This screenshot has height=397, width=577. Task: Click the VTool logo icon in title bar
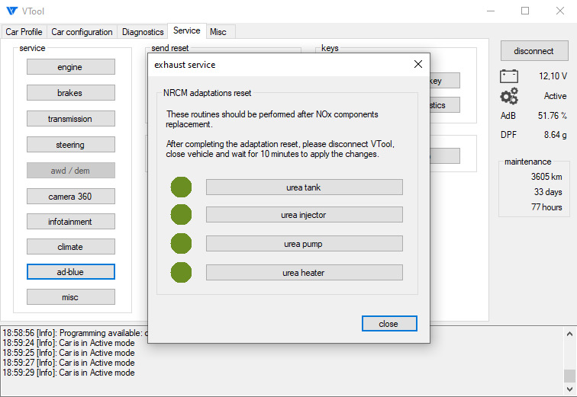coord(11,11)
